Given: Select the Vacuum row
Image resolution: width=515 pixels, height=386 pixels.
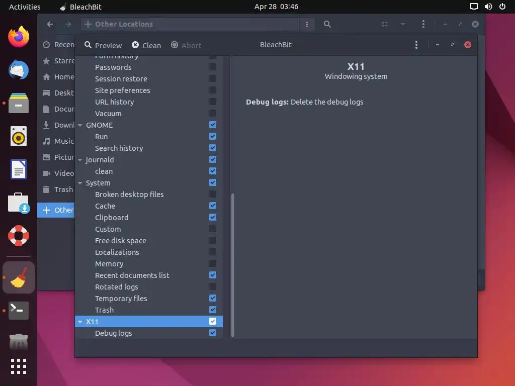Looking at the screenshot, I should click(149, 113).
